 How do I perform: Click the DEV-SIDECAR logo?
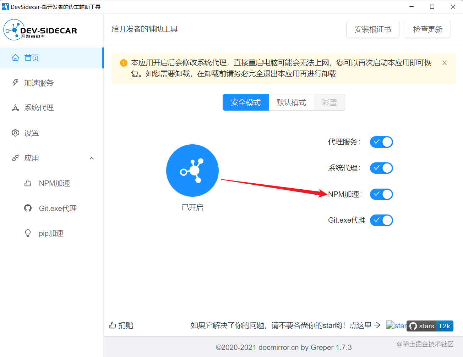[x=40, y=30]
